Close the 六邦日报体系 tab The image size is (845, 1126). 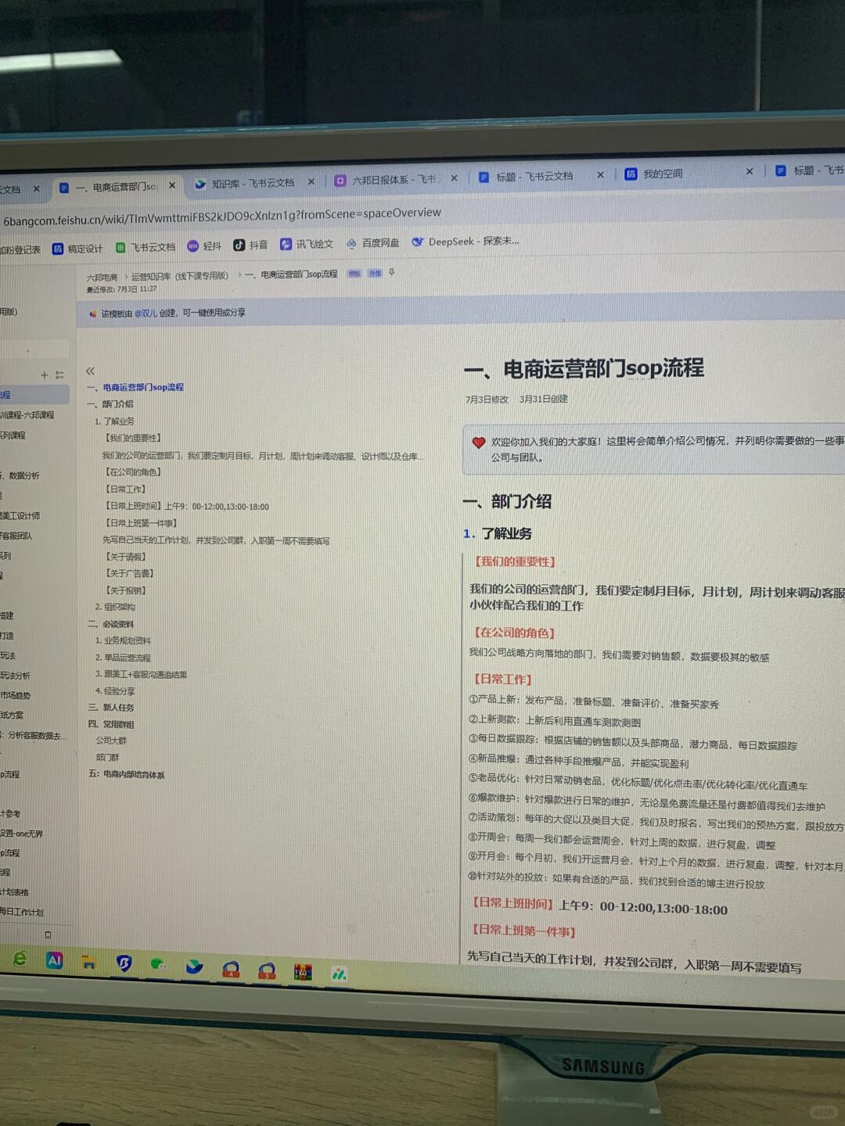point(454,178)
